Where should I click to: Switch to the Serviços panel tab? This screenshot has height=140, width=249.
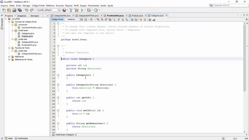(35, 16)
